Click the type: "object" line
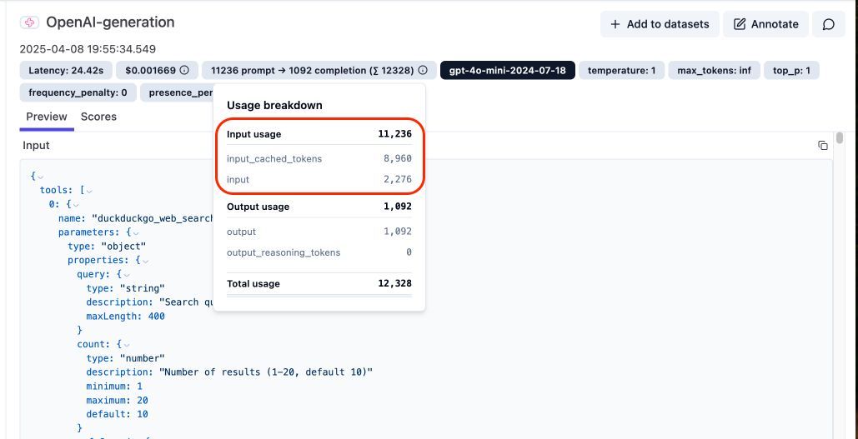The width and height of the screenshot is (858, 439). pos(108,246)
